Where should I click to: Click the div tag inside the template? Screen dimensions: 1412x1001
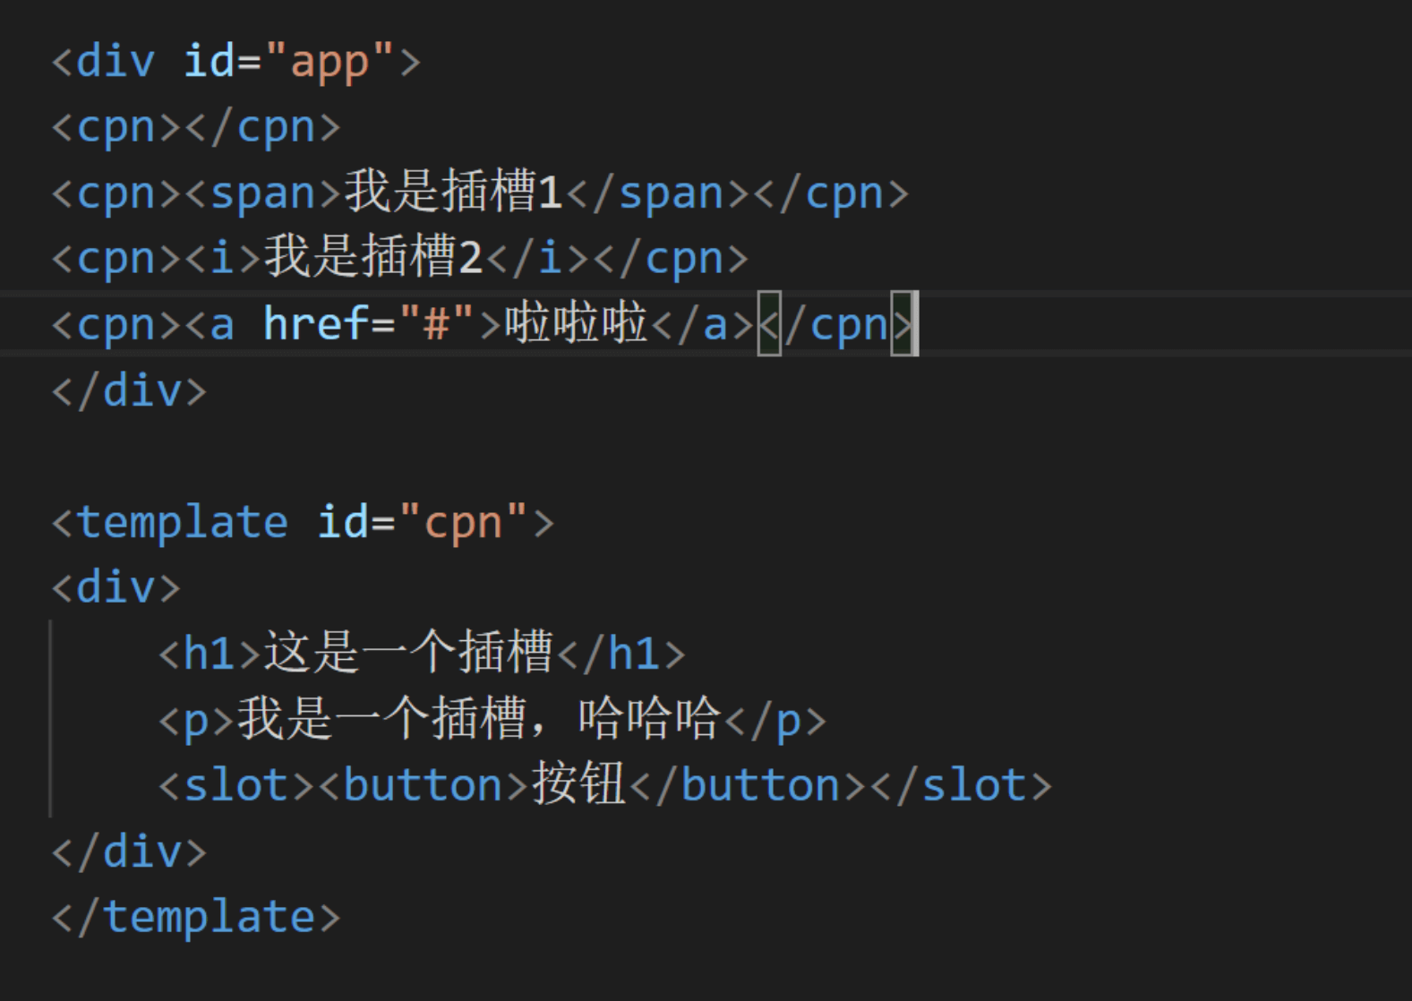click(116, 587)
